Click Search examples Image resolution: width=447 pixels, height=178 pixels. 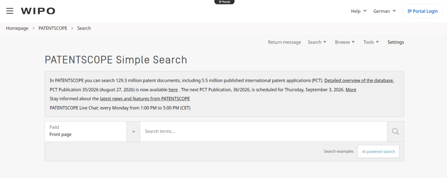pos(338,151)
